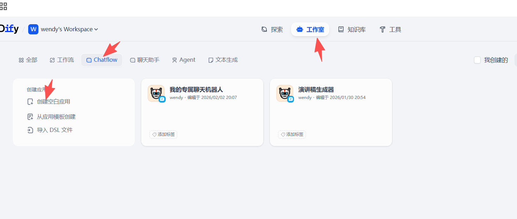The width and height of the screenshot is (517, 219).
Task: Toggle the 工作流 filter tab
Action: (x=62, y=60)
